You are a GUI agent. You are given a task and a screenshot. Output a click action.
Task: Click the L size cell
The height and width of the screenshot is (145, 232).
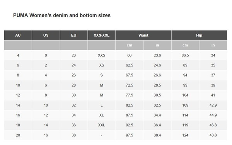click(101, 105)
